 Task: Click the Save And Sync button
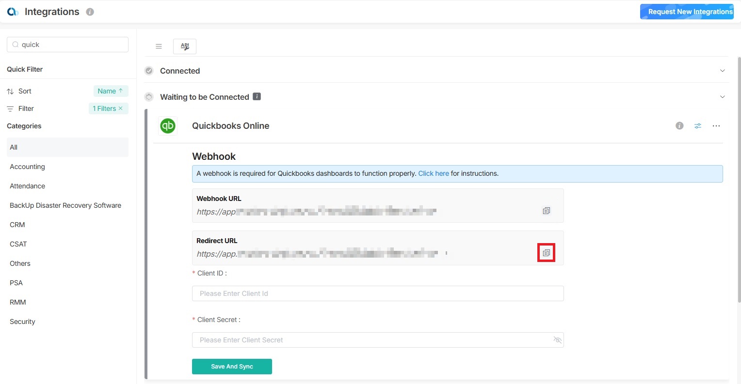[x=232, y=367]
